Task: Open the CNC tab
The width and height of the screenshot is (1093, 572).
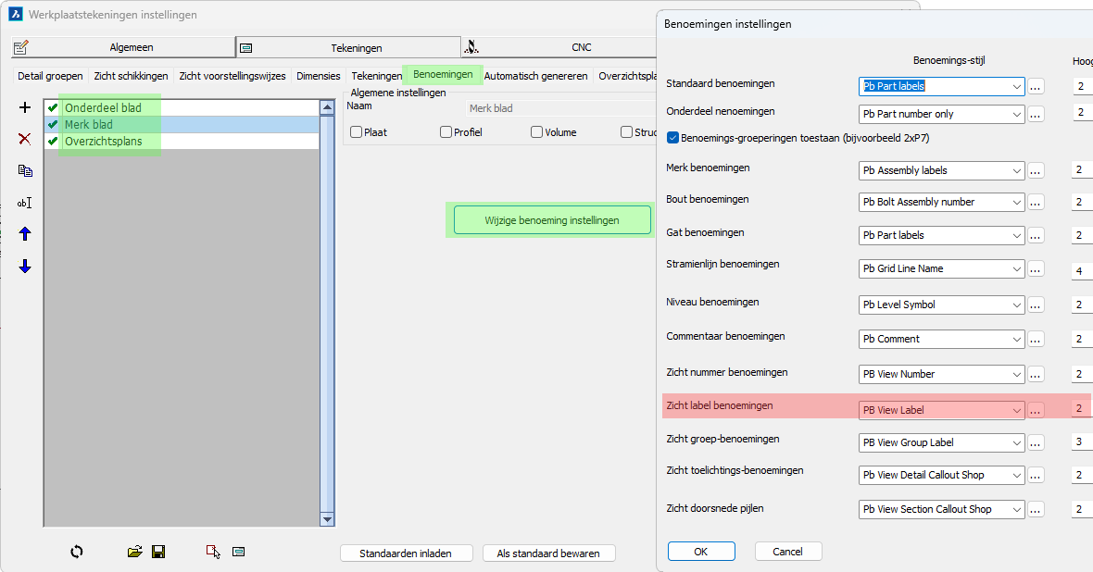Action: (x=581, y=47)
